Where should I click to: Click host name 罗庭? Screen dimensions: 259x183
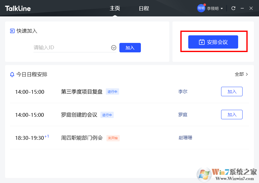pyautogui.click(x=183, y=115)
